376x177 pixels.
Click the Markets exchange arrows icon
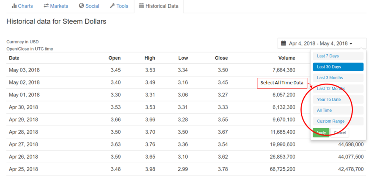click(x=46, y=6)
